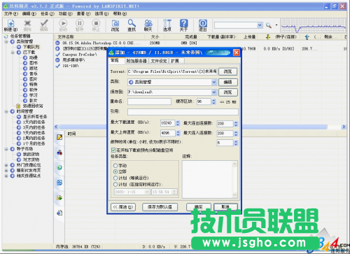
Task: Collapse the 时间管理 tree node
Action: click(6, 111)
